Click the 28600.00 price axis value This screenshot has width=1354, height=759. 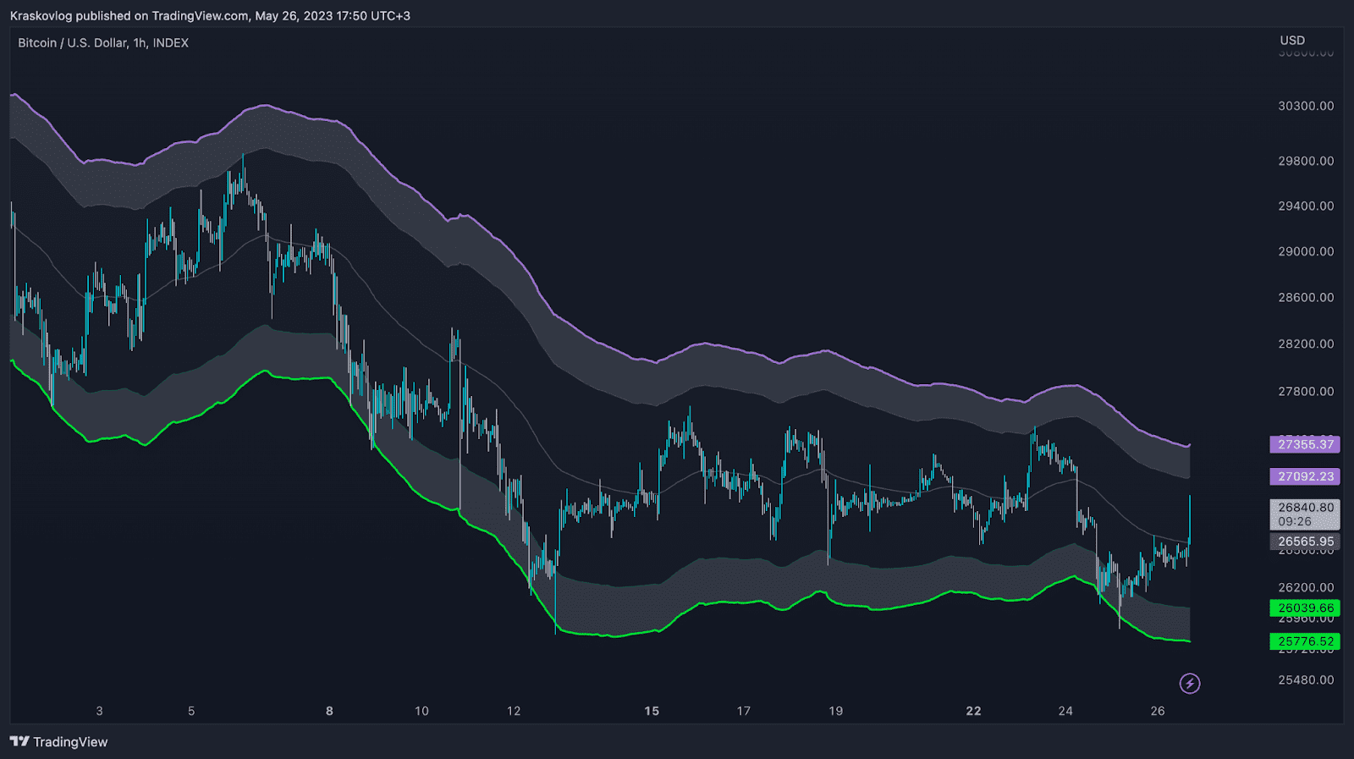pos(1306,297)
